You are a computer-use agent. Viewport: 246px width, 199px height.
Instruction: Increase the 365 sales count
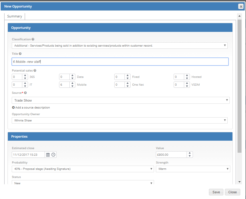click(x=25, y=75)
